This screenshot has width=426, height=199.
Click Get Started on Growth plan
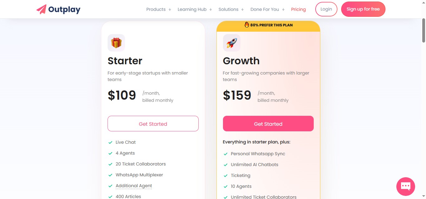click(x=268, y=124)
